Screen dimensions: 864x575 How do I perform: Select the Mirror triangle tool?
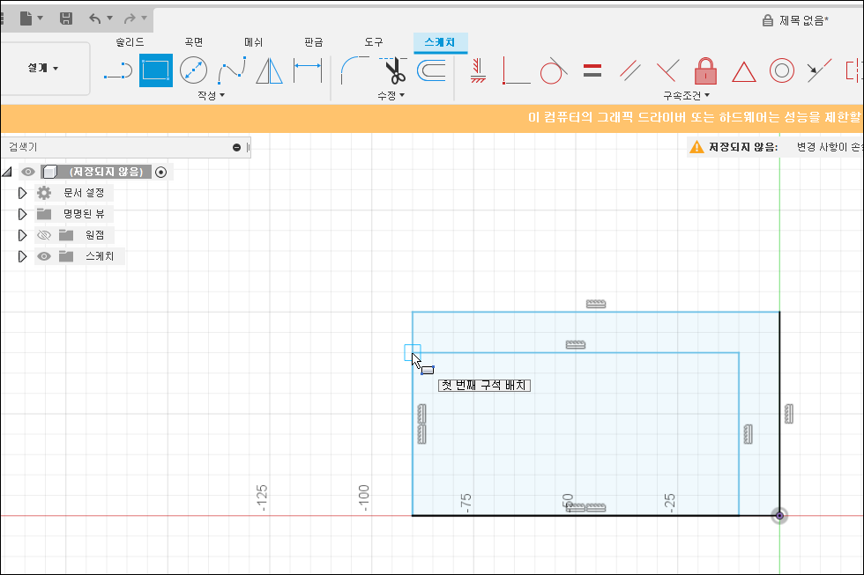pyautogui.click(x=270, y=71)
